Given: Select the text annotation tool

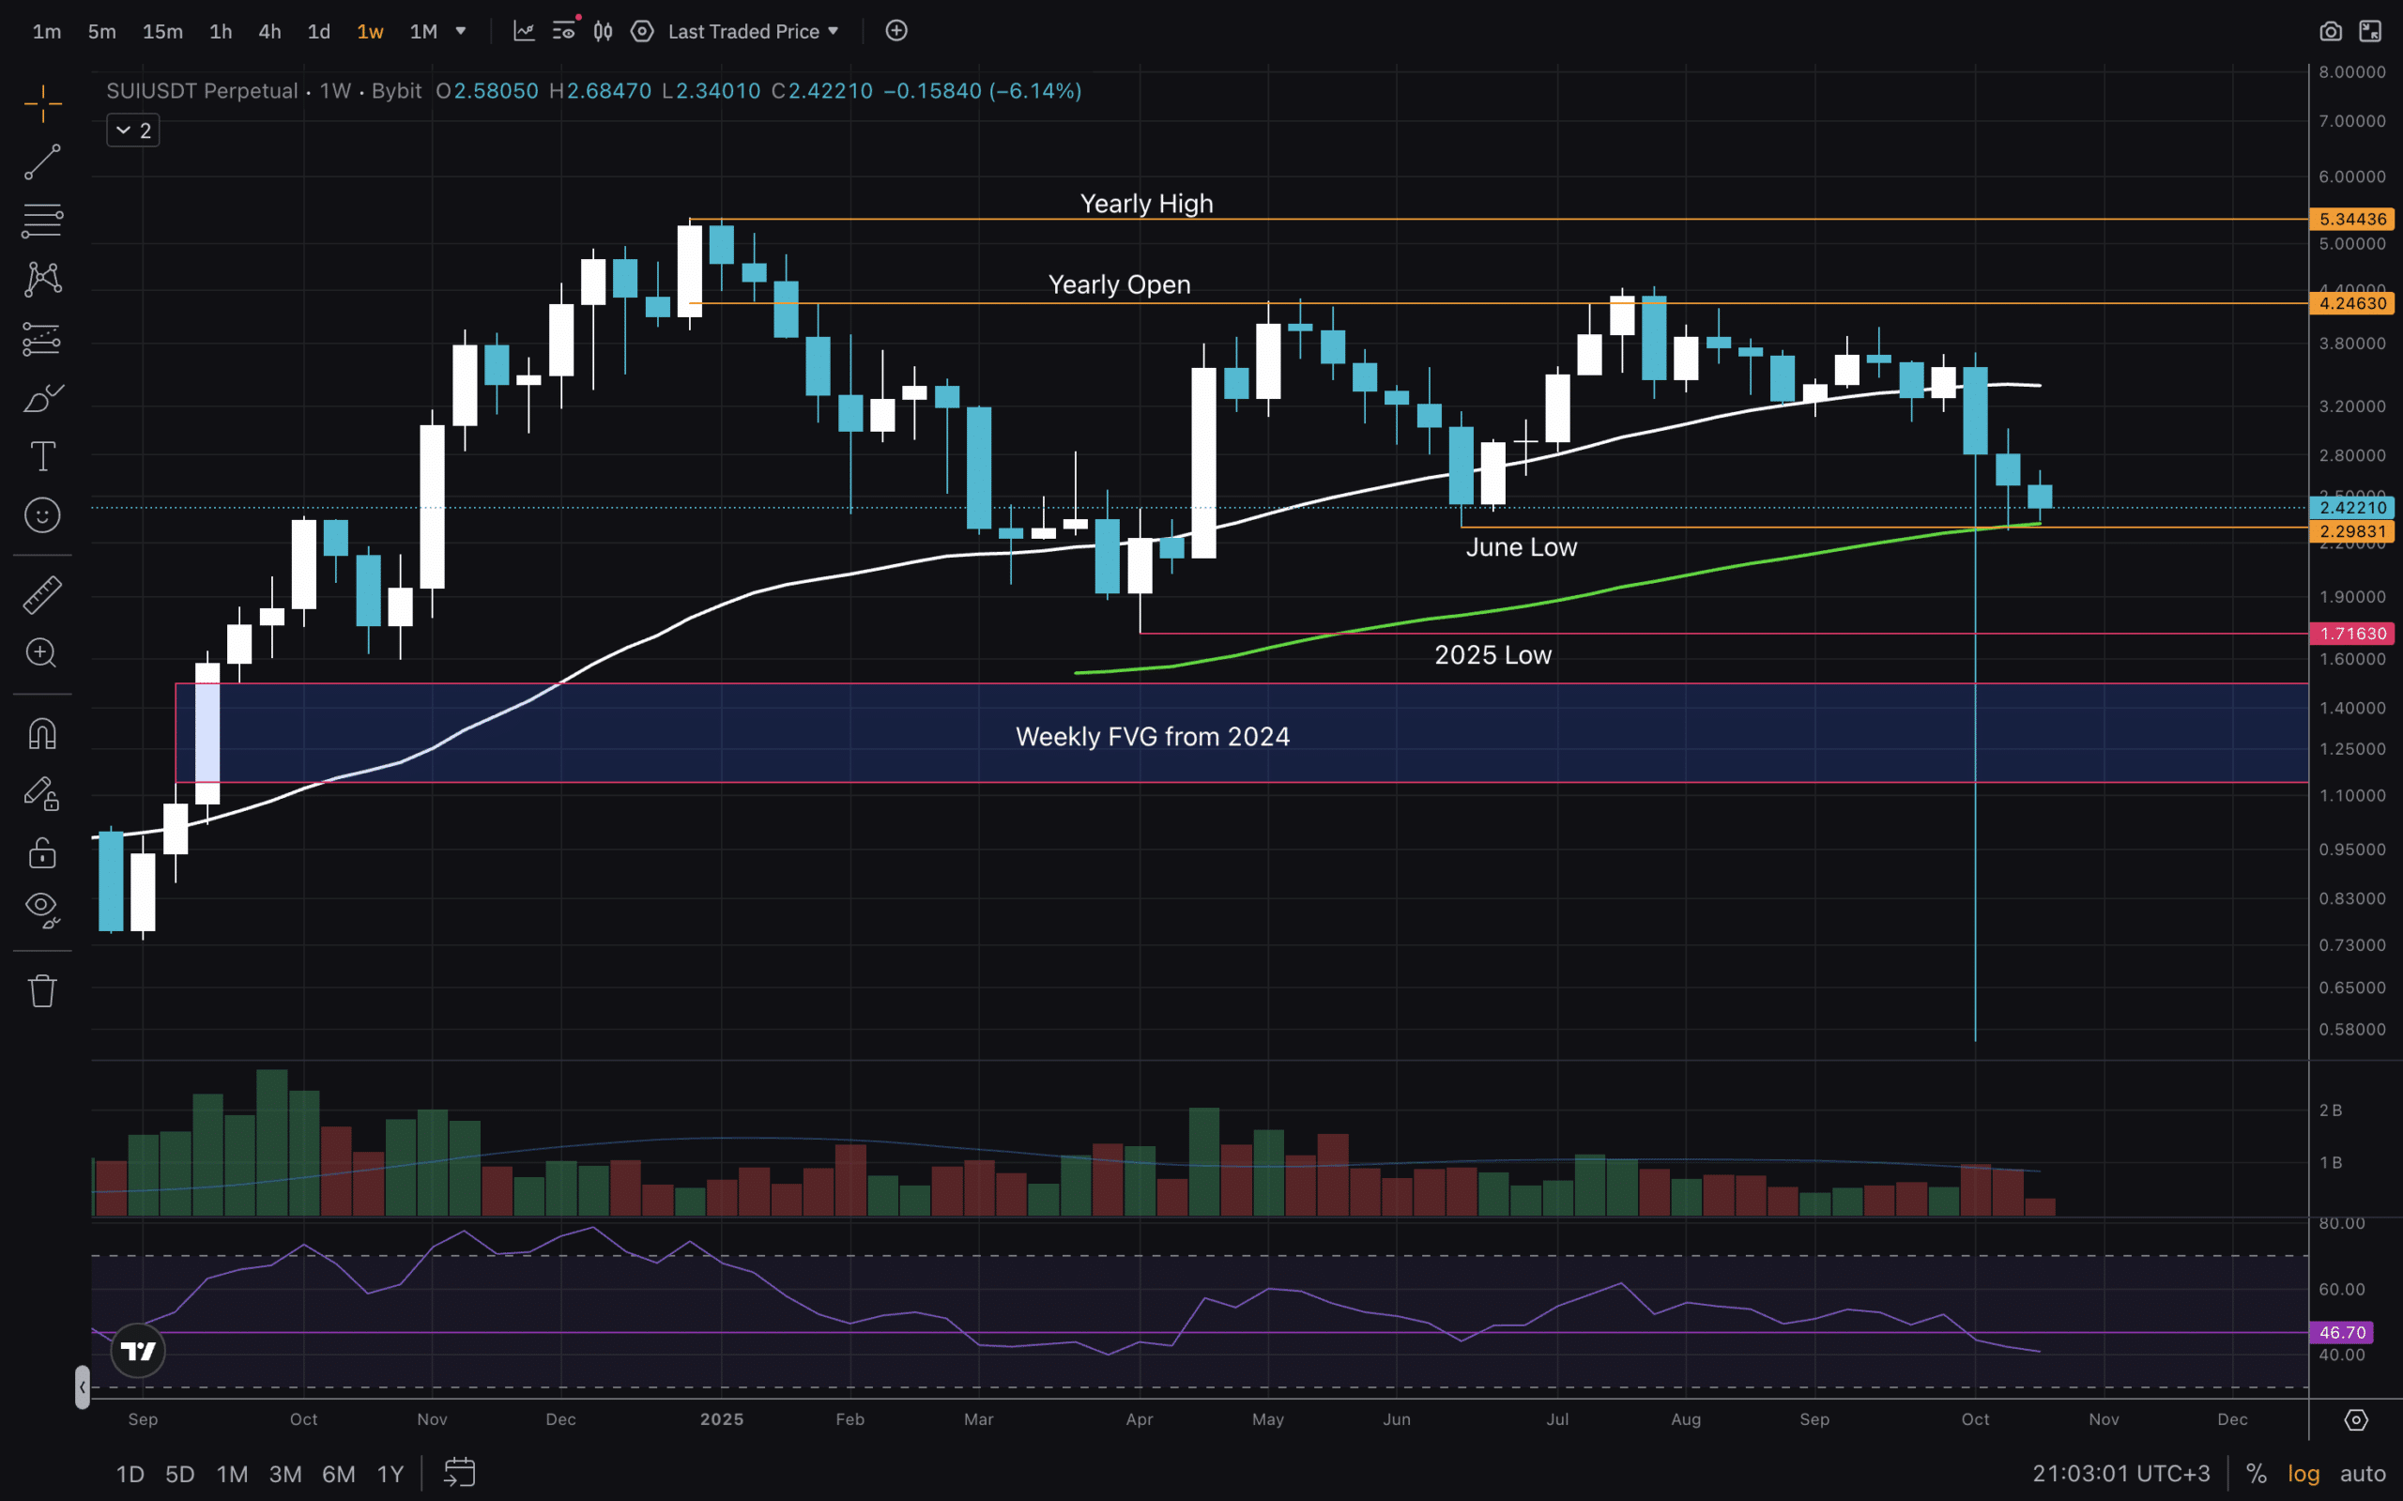Looking at the screenshot, I should coord(41,456).
